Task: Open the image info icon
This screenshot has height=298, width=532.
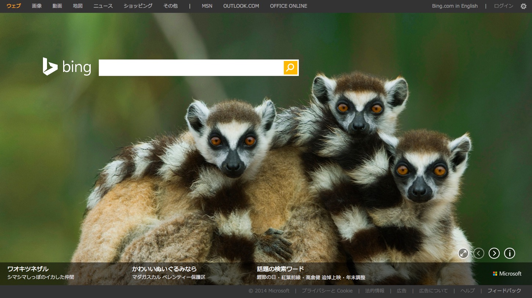Action: pos(510,253)
